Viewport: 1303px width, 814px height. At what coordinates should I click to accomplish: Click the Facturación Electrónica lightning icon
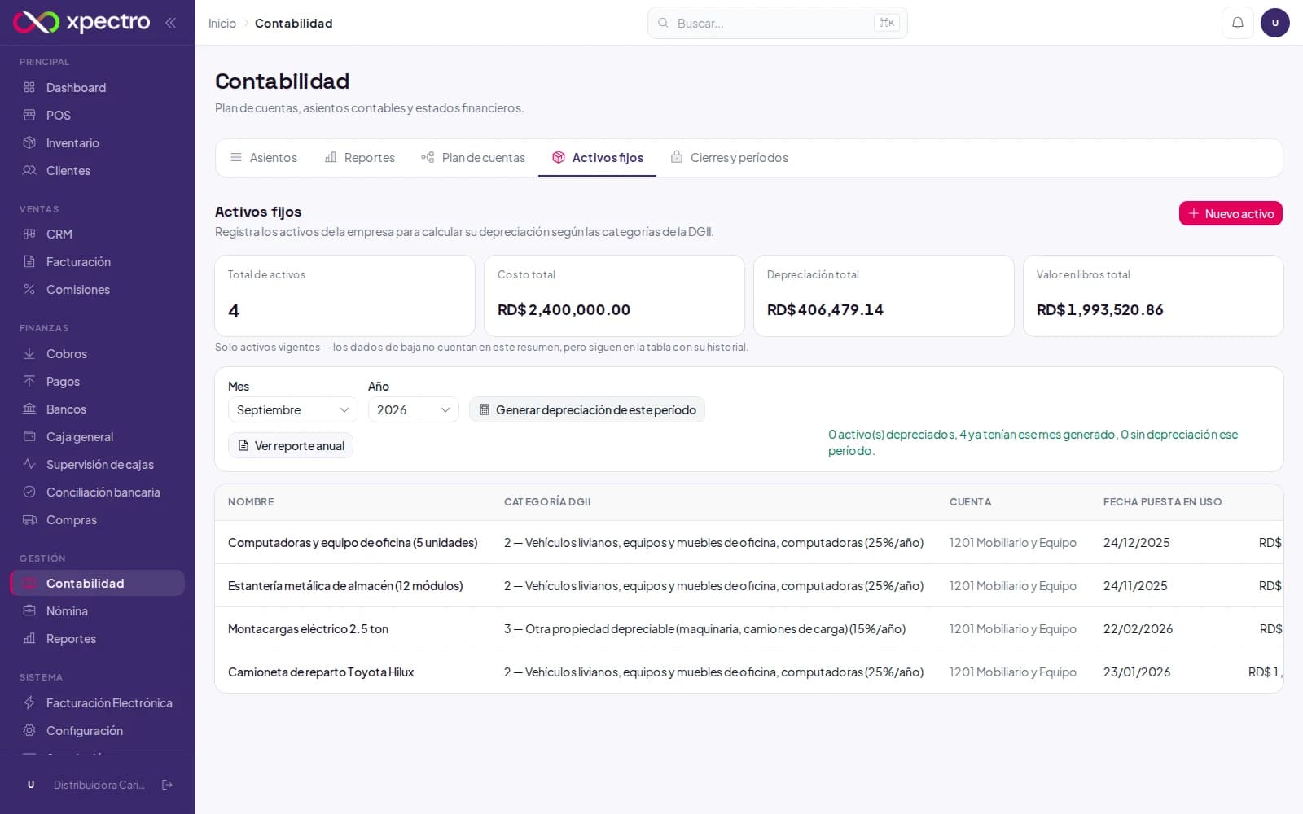pos(29,702)
